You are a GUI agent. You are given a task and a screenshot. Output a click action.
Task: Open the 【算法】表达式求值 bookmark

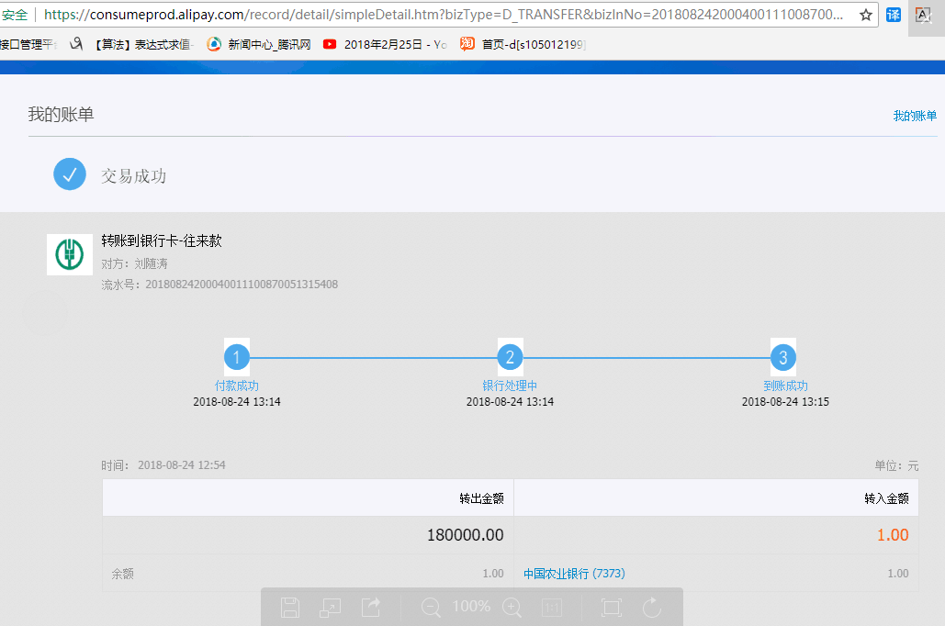[132, 45]
